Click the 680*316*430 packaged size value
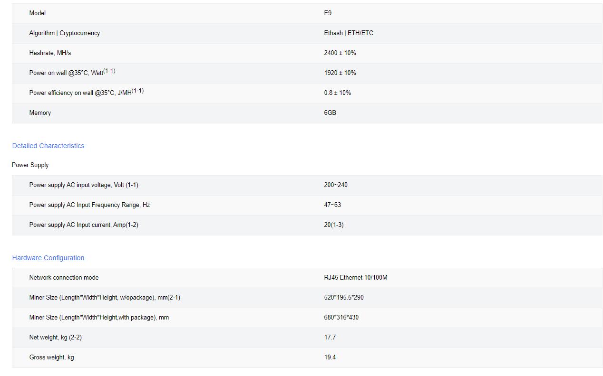 point(341,318)
